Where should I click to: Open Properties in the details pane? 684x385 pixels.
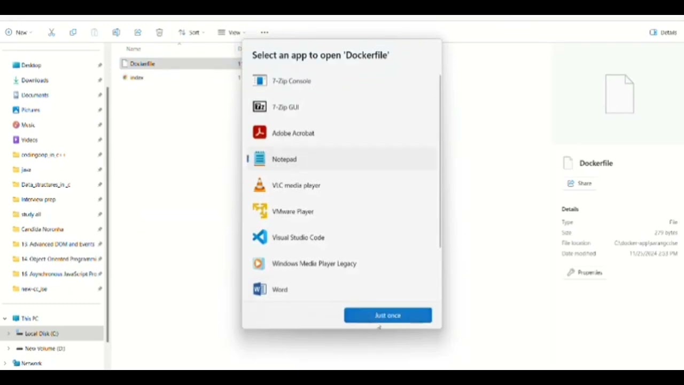click(x=585, y=272)
